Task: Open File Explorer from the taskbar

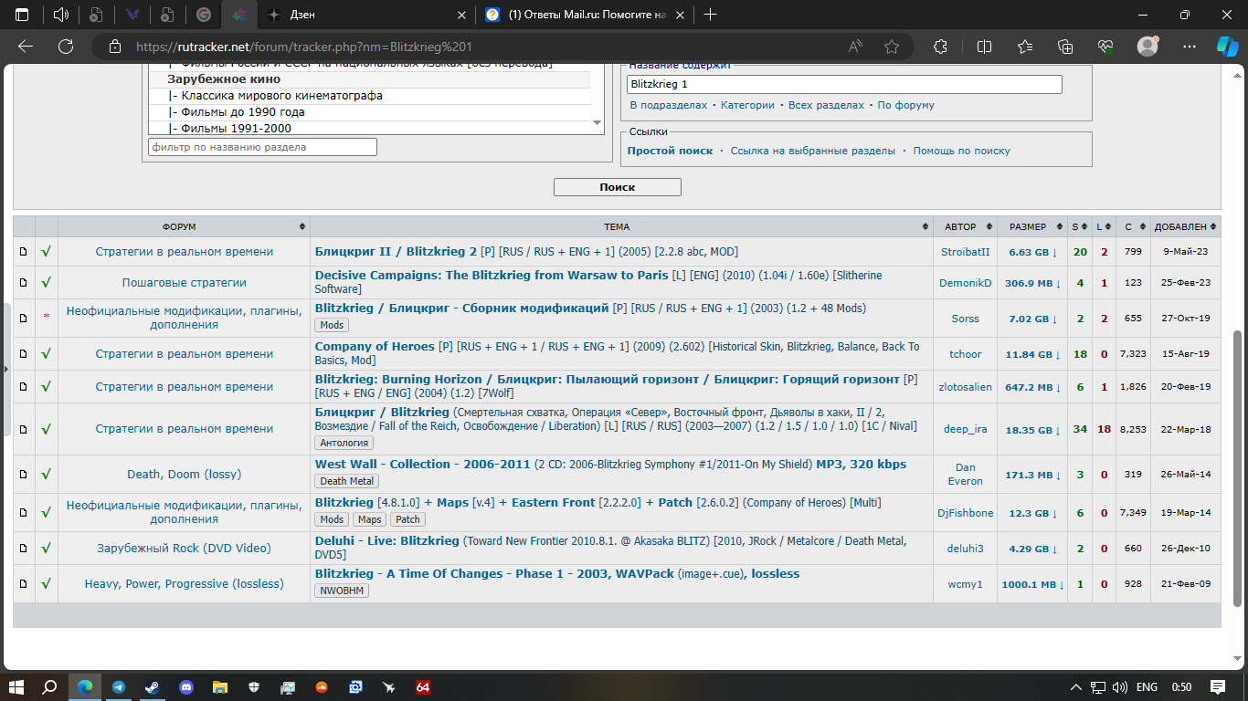Action: [219, 686]
